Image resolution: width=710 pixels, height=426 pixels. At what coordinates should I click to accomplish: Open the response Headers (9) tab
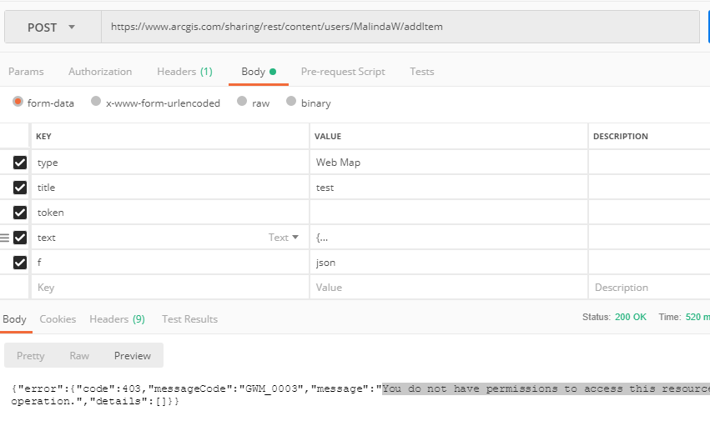(118, 319)
